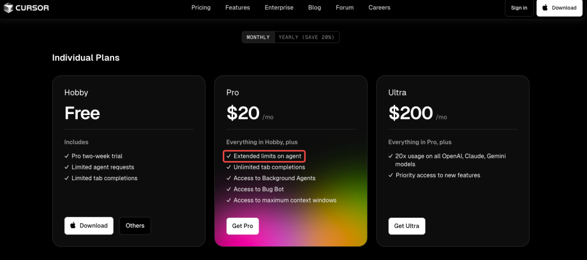Viewport: 587px width, 260px height.
Task: Click the Get Pro button
Action: coord(242,226)
